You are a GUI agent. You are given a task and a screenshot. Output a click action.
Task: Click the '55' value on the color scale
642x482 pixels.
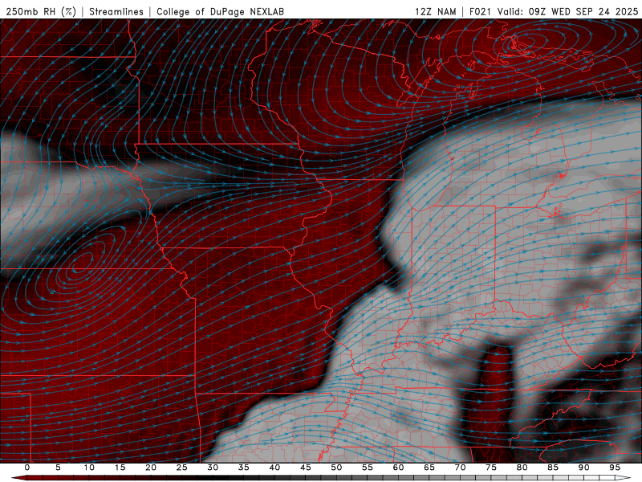point(368,468)
